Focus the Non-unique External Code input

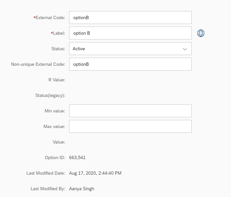(x=130, y=64)
